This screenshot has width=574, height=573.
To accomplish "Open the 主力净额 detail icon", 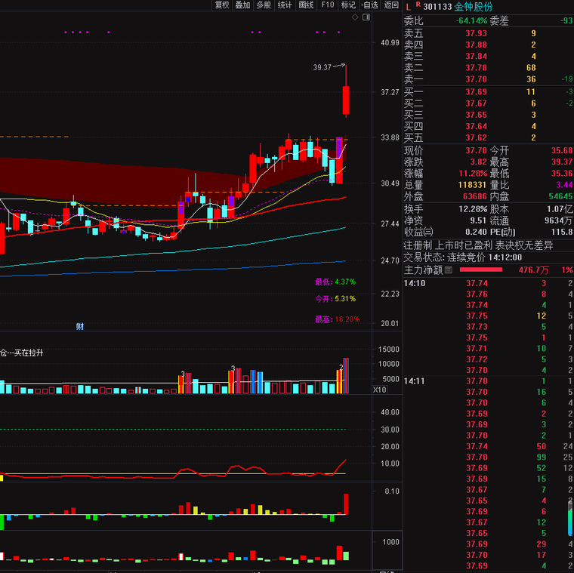I will [448, 270].
